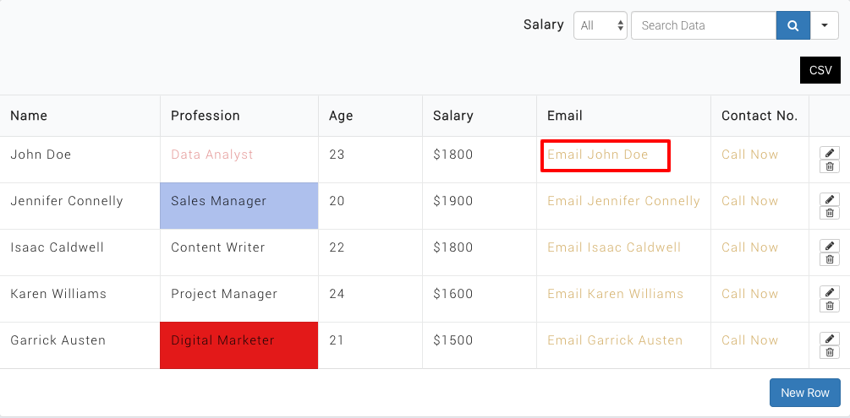The width and height of the screenshot is (850, 418).
Task: Focus the Search Data input field
Action: [703, 25]
